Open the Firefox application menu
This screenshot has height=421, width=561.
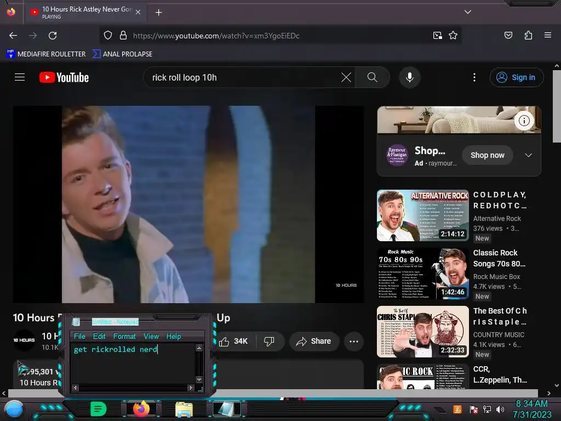547,35
